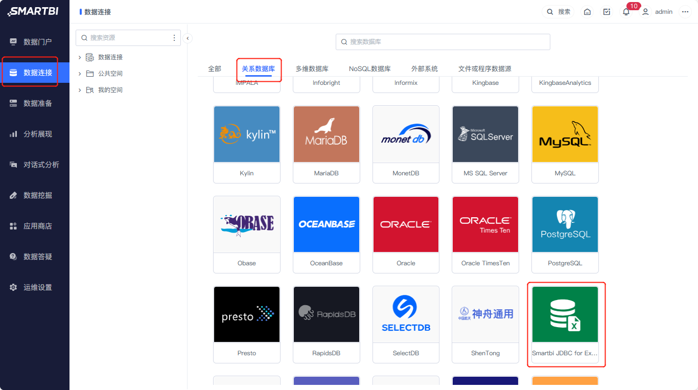The image size is (698, 390).
Task: Expand the 数据连接 tree node
Action: coord(80,57)
